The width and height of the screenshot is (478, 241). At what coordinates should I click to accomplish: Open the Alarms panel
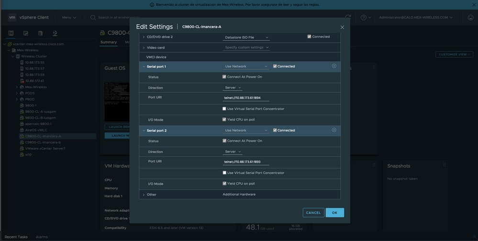(x=42, y=237)
